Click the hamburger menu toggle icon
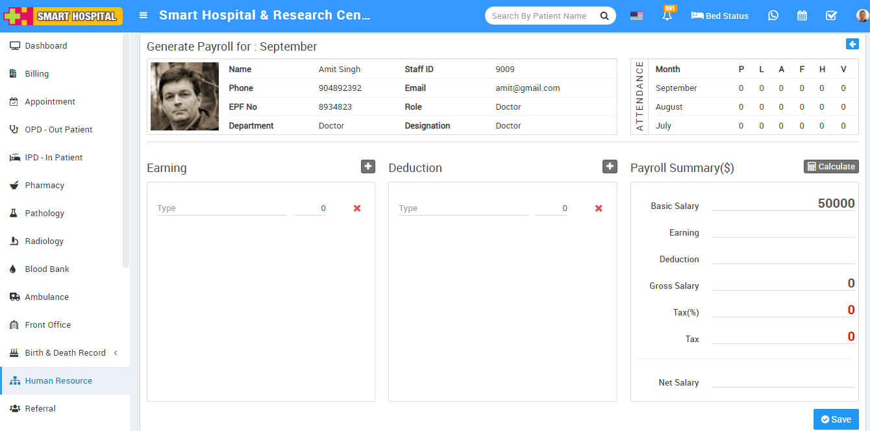The width and height of the screenshot is (870, 431). pyautogui.click(x=143, y=16)
